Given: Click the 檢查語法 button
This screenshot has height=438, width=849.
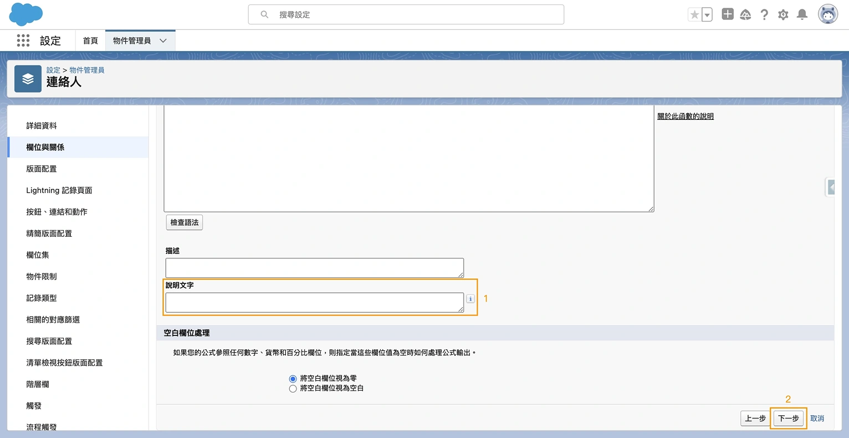Looking at the screenshot, I should (184, 222).
